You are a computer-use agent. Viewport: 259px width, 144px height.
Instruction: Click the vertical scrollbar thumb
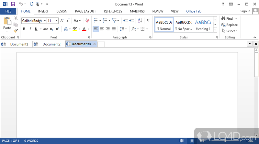(x=256, y=65)
